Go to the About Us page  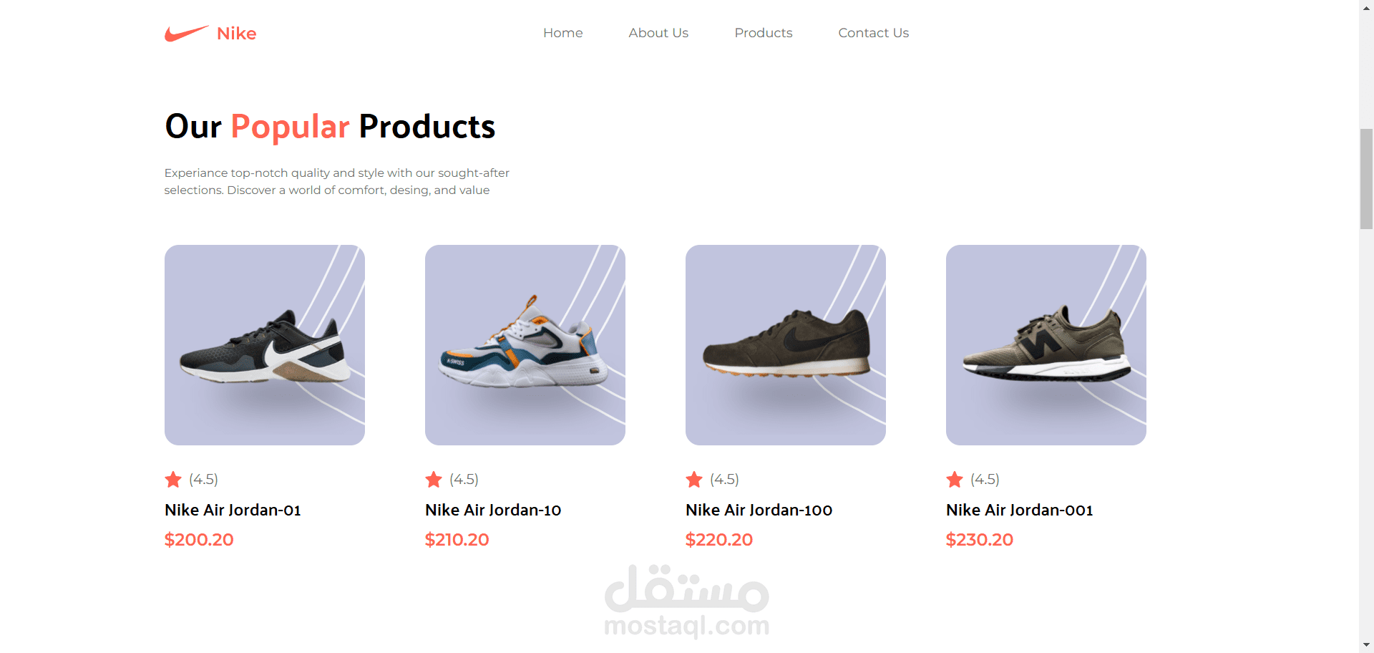click(x=658, y=33)
